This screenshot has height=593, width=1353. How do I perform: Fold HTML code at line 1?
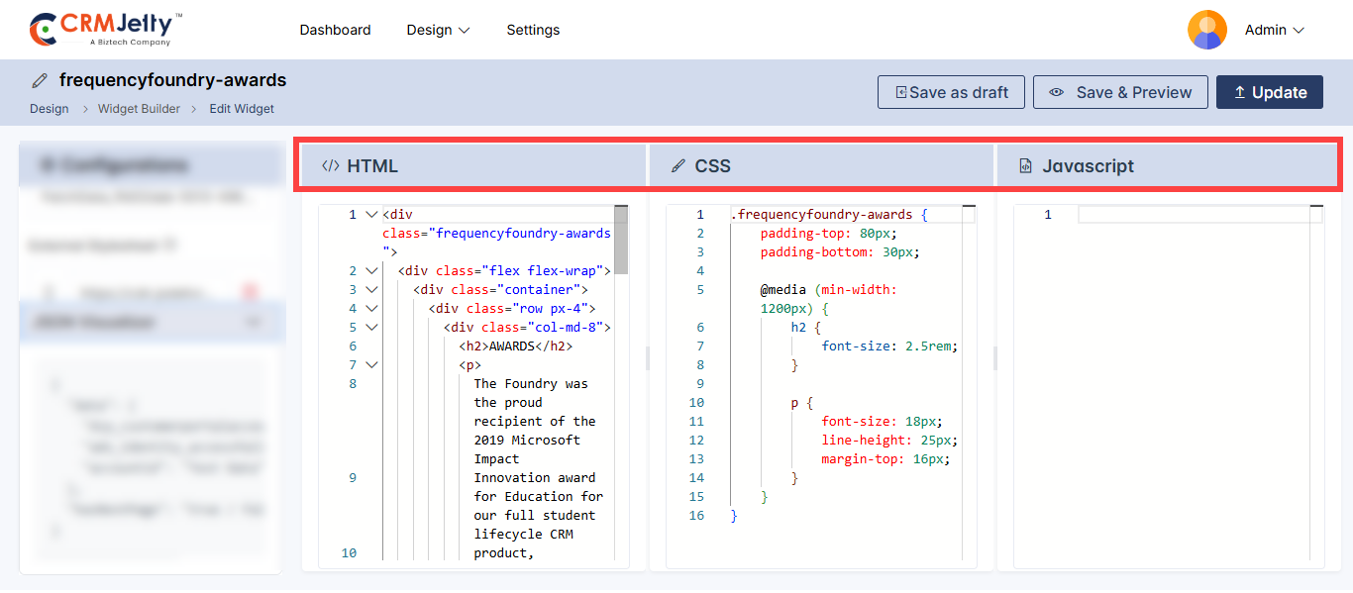pos(371,215)
